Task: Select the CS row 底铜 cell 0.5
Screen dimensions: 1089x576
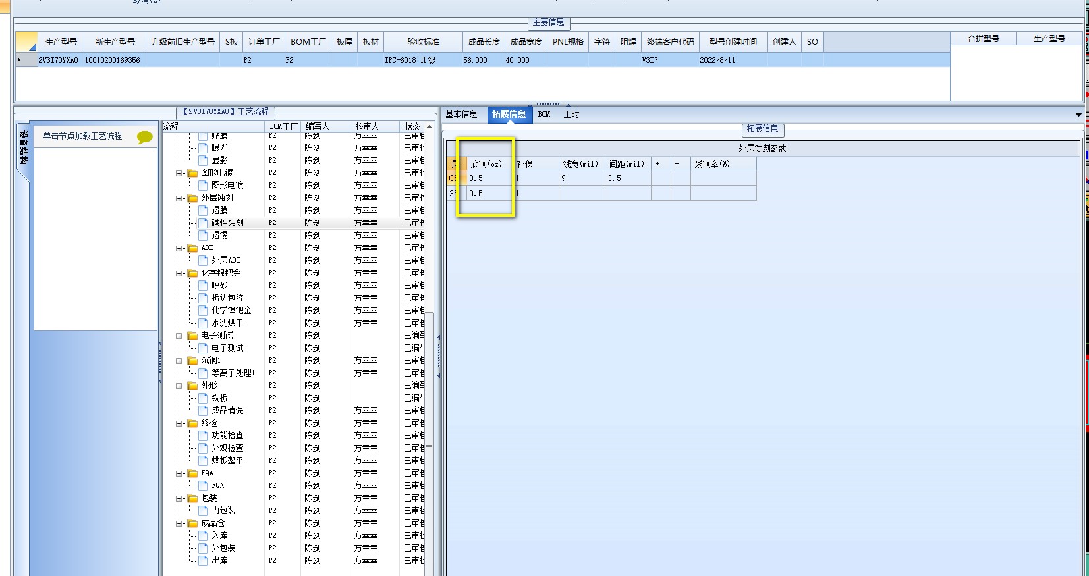Action: pos(489,178)
